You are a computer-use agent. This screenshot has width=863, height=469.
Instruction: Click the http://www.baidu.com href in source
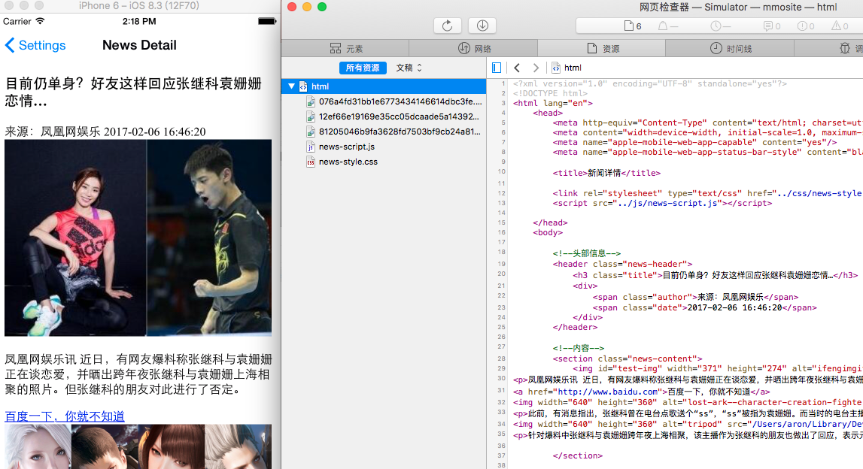[608, 392]
